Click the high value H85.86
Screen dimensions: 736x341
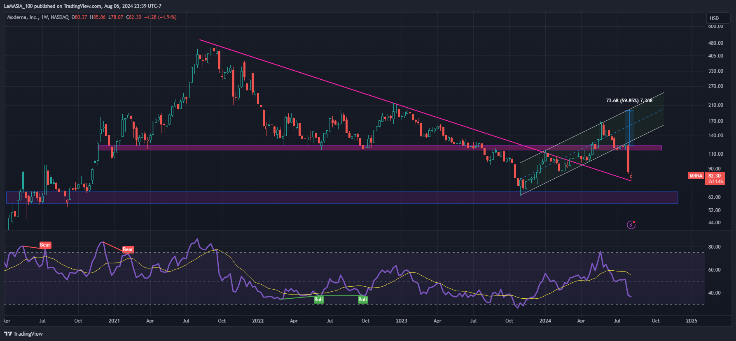(x=98, y=17)
